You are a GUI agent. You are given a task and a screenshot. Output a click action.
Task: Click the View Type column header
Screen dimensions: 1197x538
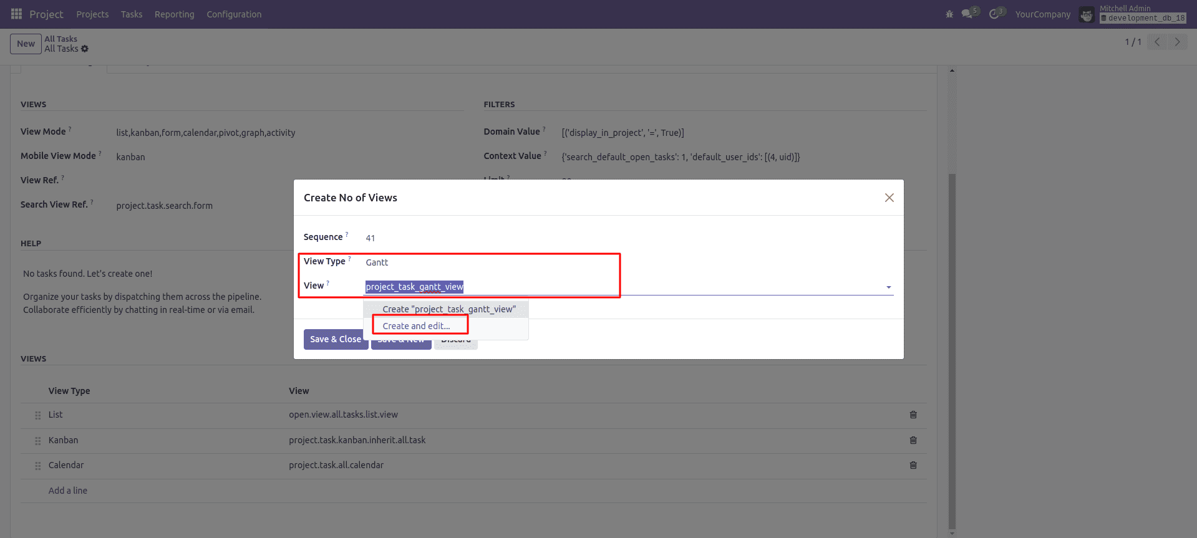69,391
